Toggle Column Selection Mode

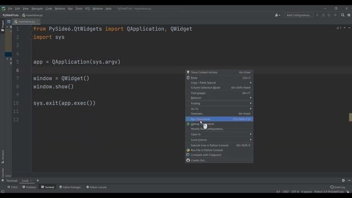coord(219,87)
